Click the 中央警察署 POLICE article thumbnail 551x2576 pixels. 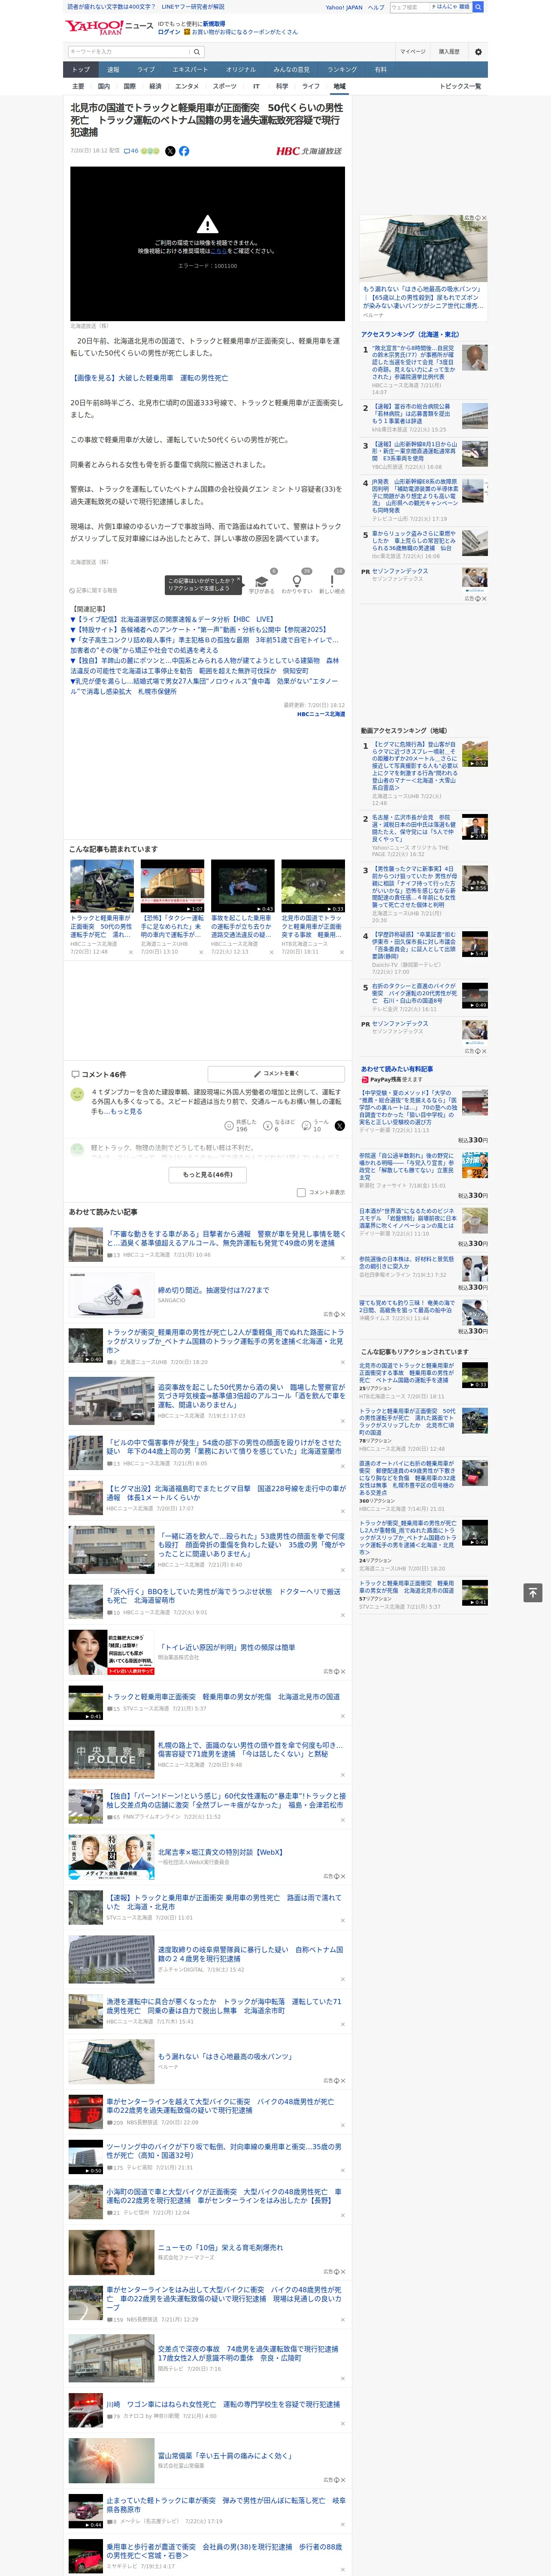[111, 1756]
